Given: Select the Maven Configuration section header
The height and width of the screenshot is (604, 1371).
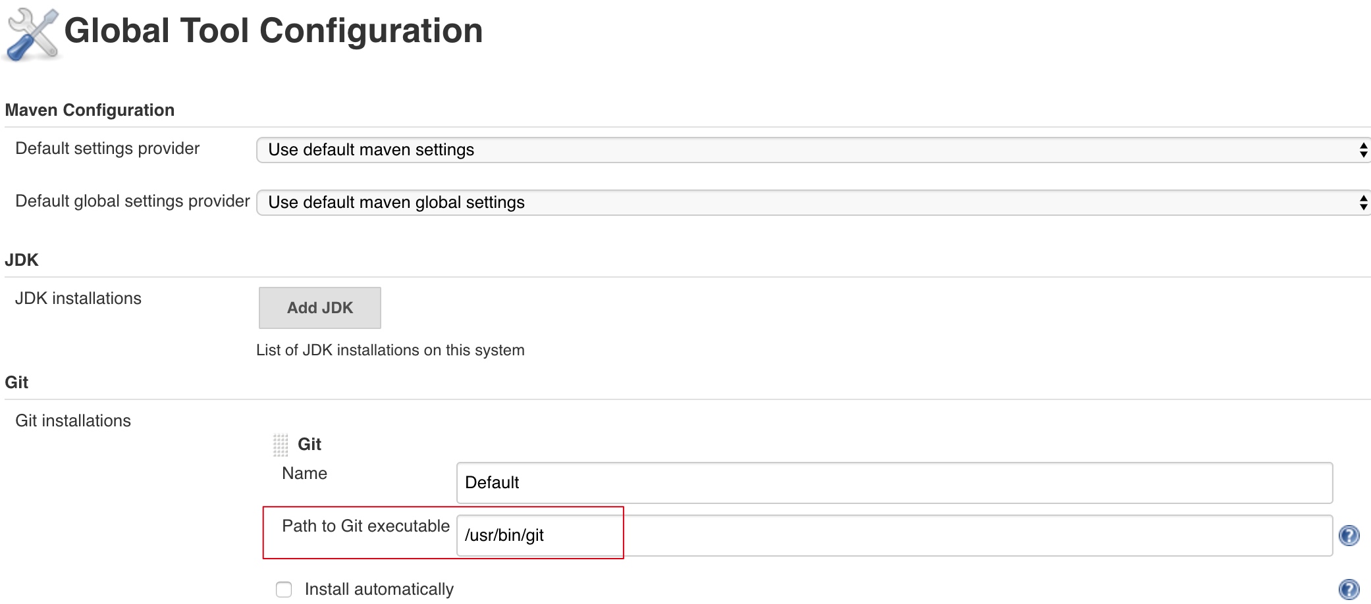Looking at the screenshot, I should (90, 110).
